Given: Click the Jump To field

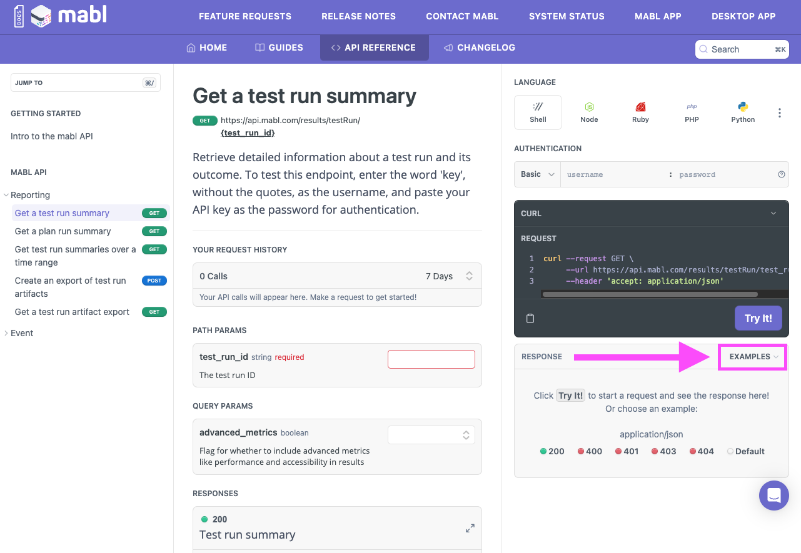Looking at the screenshot, I should click(x=85, y=82).
